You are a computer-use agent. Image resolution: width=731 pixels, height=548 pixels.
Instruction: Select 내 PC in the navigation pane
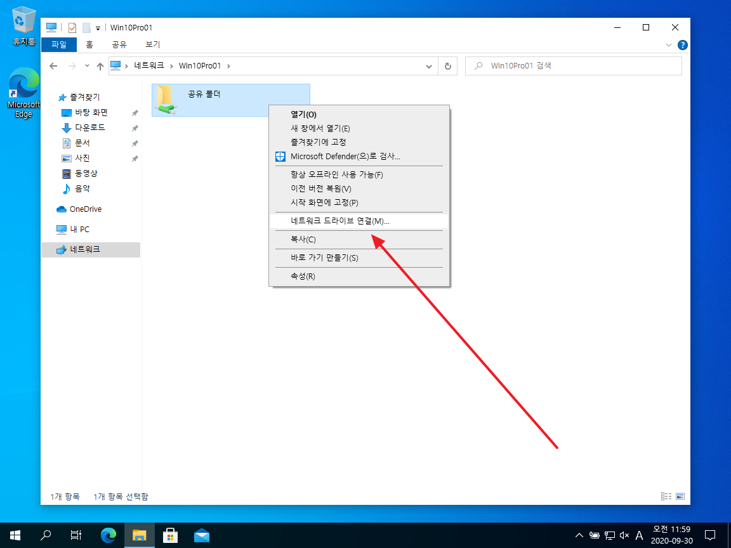79,229
